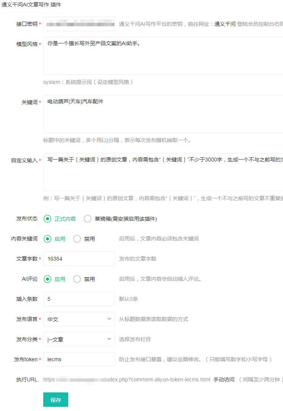Focus the 接口密钥 input field
This screenshot has height=411, width=283.
[79, 24]
